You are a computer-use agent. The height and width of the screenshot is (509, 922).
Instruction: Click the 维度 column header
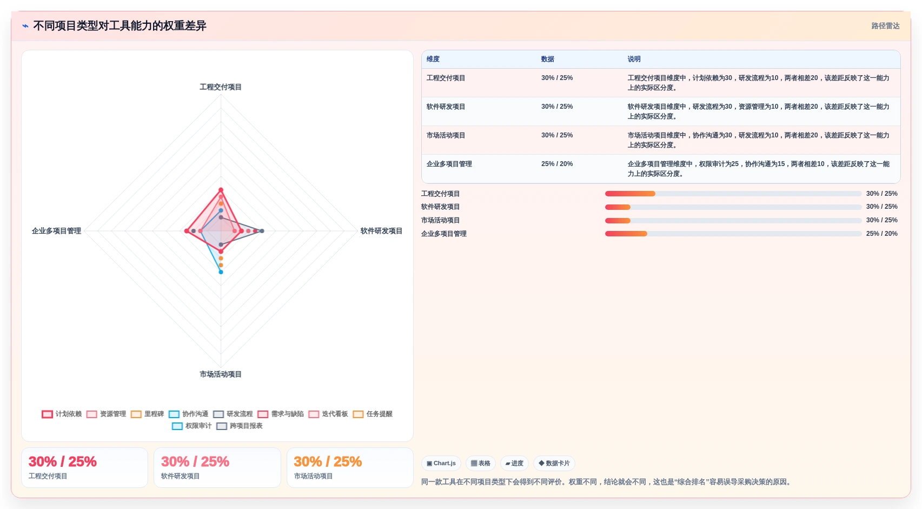click(x=433, y=59)
